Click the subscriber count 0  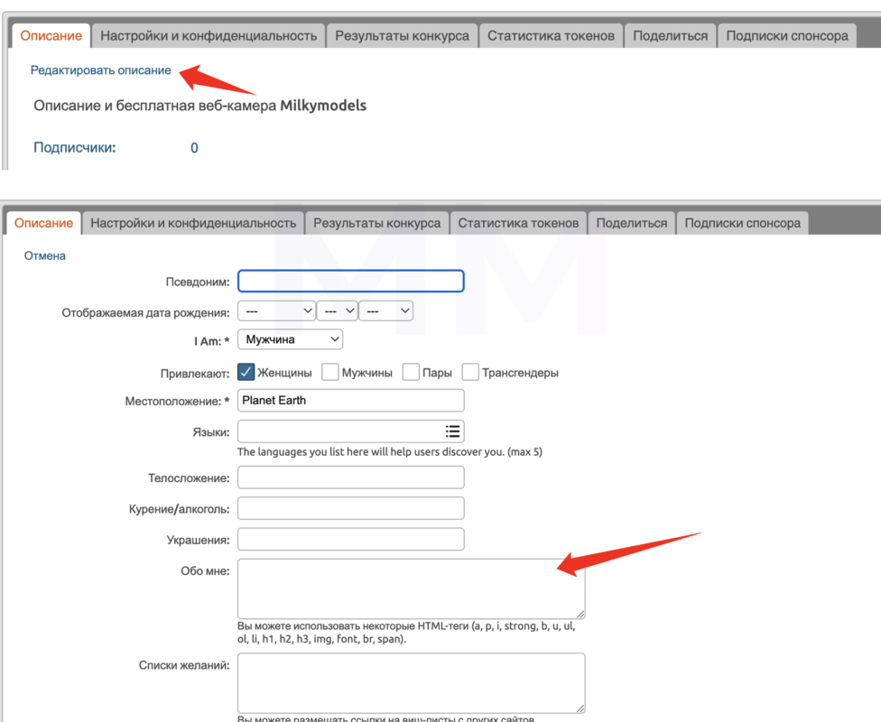pos(194,148)
